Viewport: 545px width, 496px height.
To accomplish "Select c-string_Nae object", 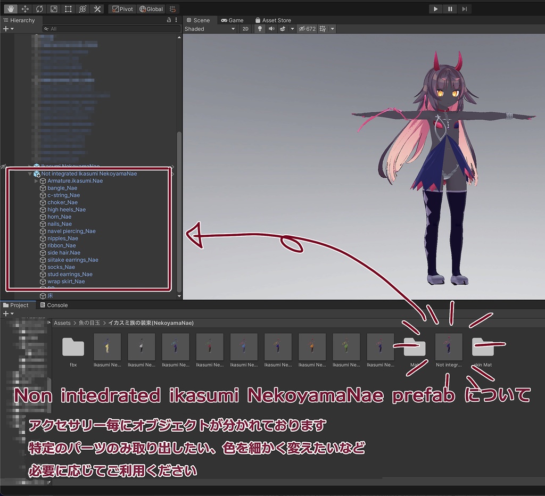I will point(64,195).
